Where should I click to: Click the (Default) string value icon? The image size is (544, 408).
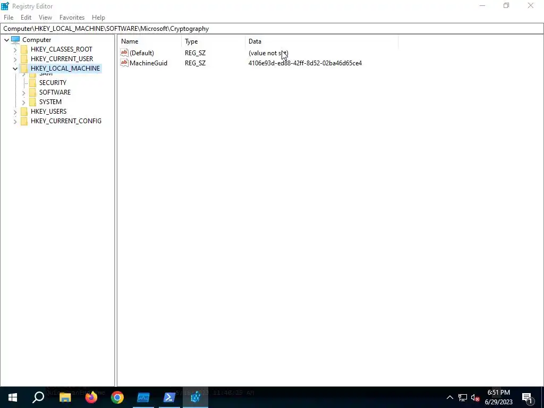(x=124, y=53)
